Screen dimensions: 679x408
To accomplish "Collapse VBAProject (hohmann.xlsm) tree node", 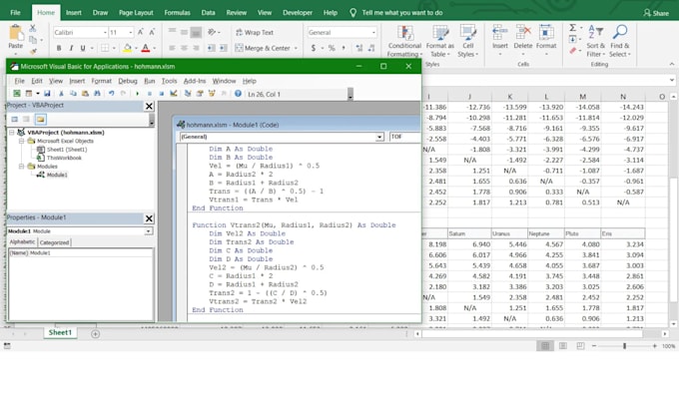I will click(12, 133).
